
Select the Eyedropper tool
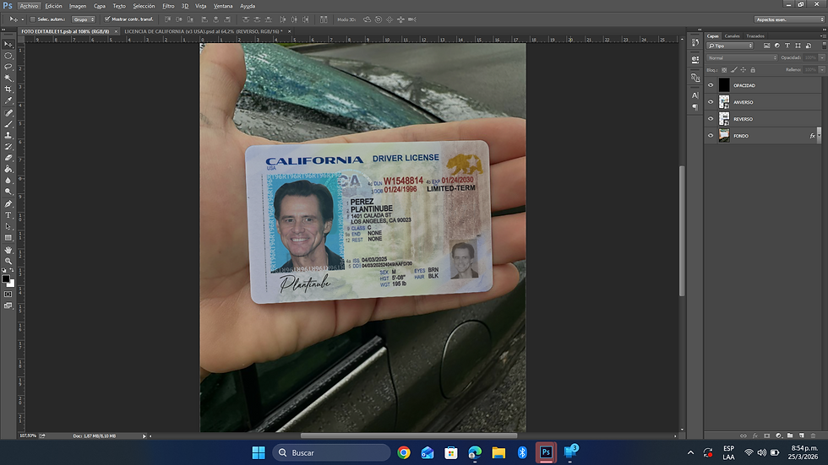coord(8,100)
